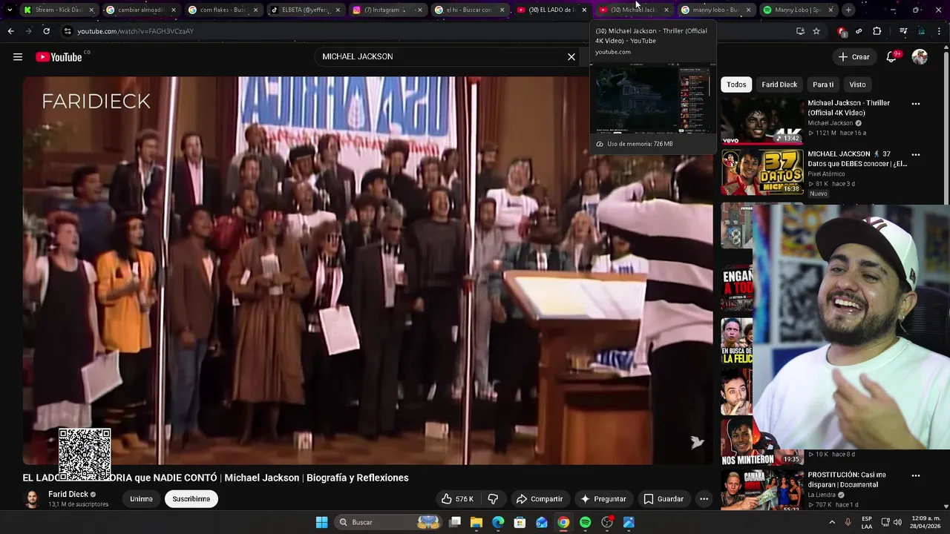The height and width of the screenshot is (534, 950).
Task: Open Michael Jackson - Thriller video title
Action: coord(848,108)
